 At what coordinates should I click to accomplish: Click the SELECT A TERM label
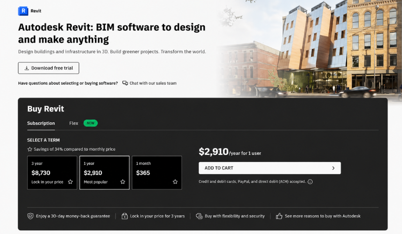coord(43,140)
